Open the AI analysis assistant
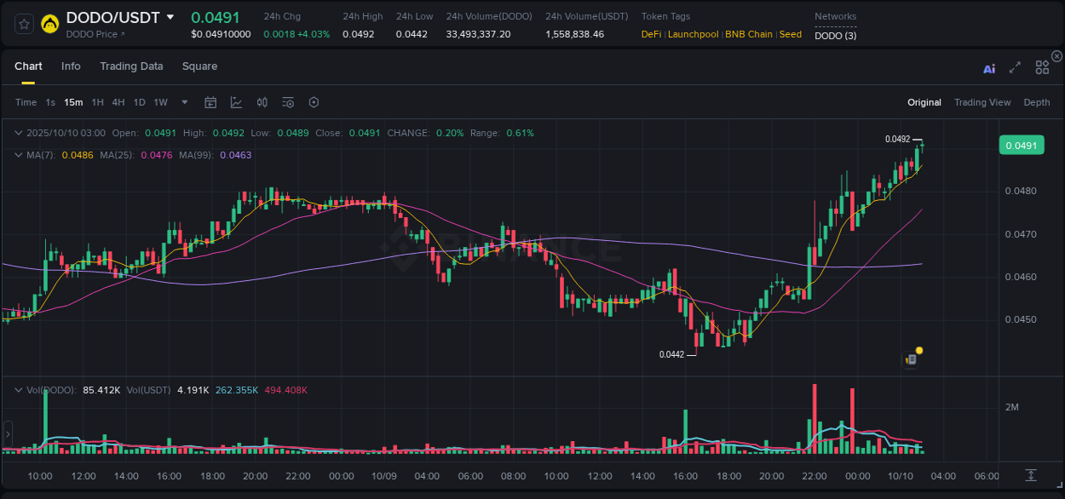This screenshot has width=1065, height=499. tap(989, 69)
